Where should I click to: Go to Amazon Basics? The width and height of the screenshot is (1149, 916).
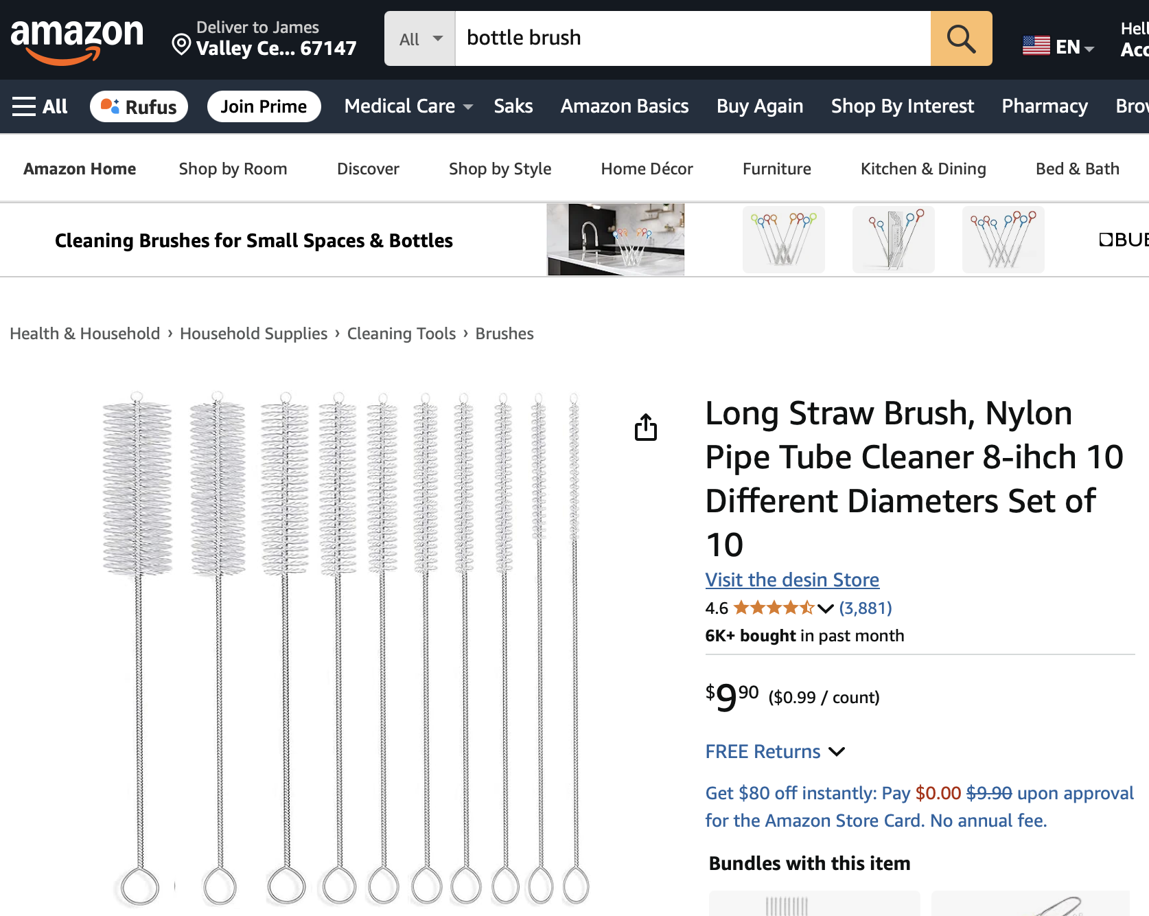[x=625, y=106]
